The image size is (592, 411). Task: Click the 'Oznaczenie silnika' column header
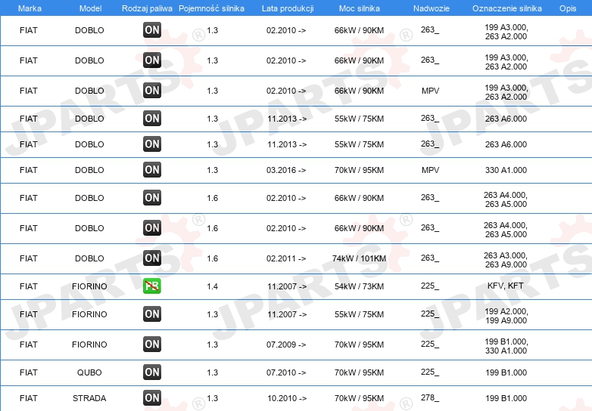(507, 8)
